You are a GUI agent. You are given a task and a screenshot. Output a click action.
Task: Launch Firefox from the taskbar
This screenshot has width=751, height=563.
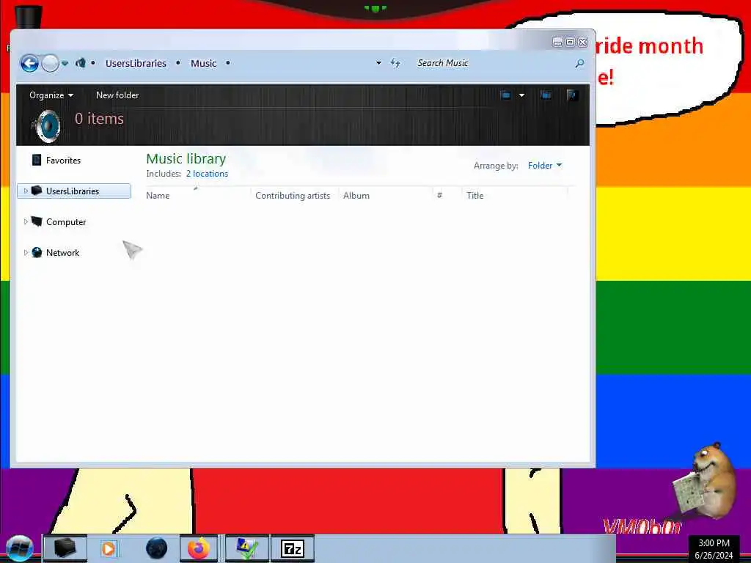pos(198,548)
